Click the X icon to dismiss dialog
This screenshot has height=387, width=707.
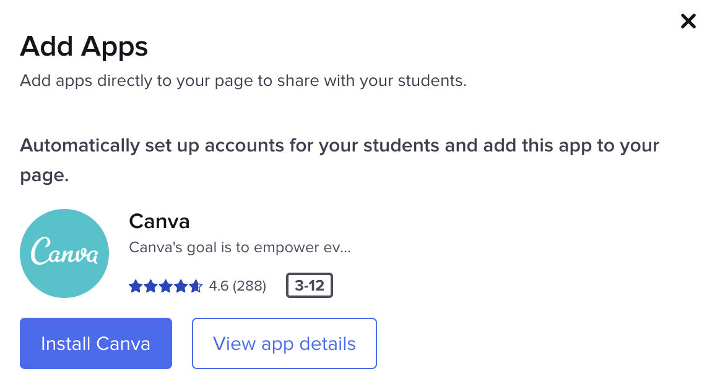click(x=688, y=20)
